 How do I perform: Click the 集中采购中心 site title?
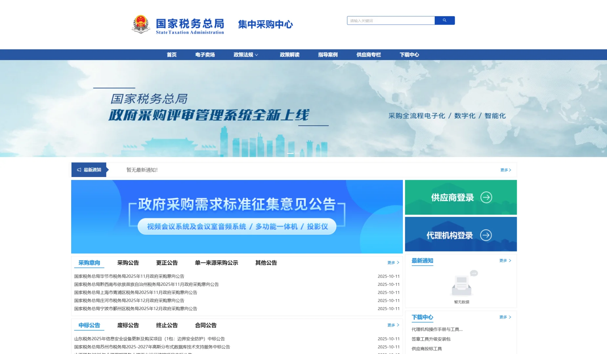(x=265, y=24)
